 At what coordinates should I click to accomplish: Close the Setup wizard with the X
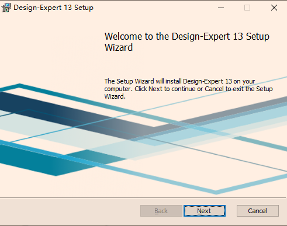coord(274,8)
